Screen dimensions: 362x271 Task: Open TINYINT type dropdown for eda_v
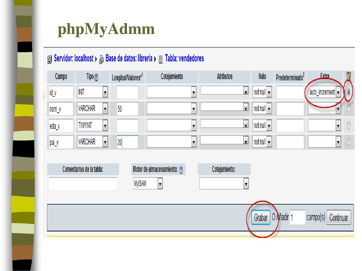coord(93,125)
